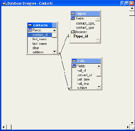Click the calls table up scroll arrow
This screenshot has width=135, height=131.
click(x=99, y=66)
